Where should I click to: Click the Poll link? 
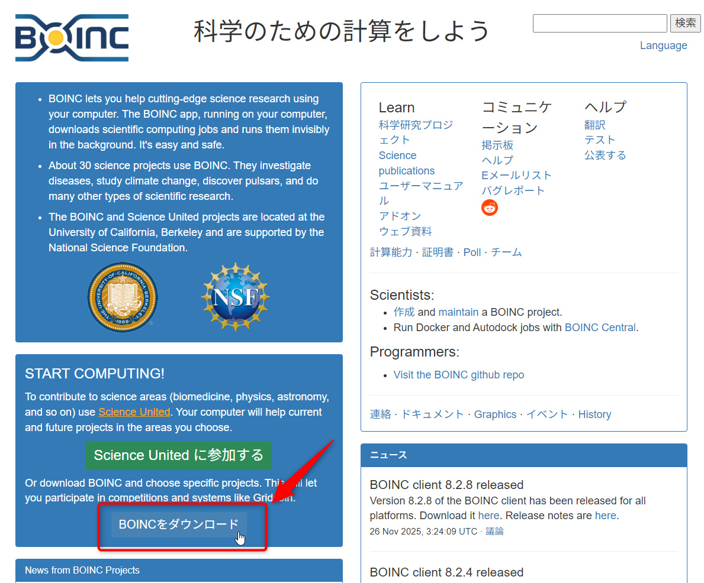click(472, 252)
